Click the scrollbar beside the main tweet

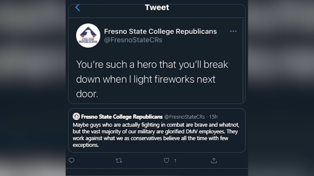(243, 61)
